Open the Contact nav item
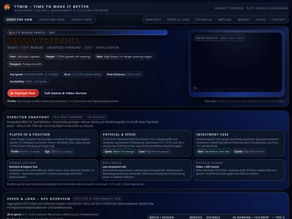The image size is (292, 219). click(x=278, y=19)
